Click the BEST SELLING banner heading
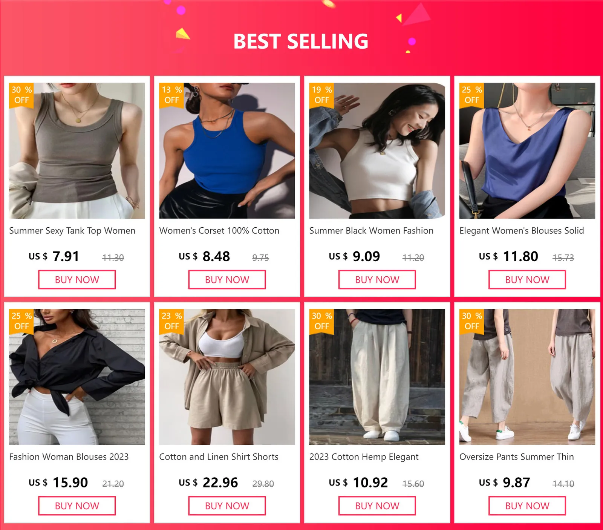603x530 pixels. (301, 41)
